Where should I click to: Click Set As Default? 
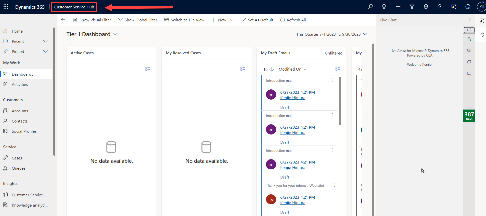click(x=257, y=20)
